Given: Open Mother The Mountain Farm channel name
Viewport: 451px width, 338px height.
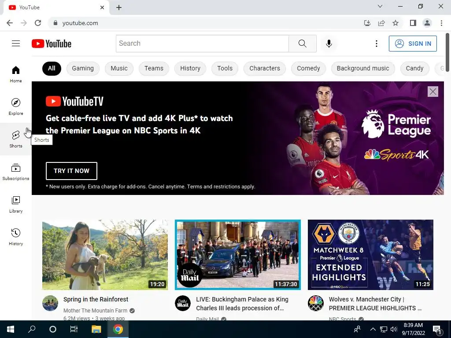Looking at the screenshot, I should (95, 310).
